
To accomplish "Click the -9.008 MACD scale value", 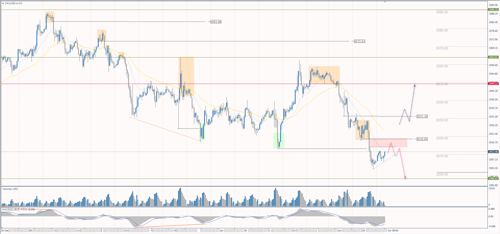I will (x=492, y=226).
